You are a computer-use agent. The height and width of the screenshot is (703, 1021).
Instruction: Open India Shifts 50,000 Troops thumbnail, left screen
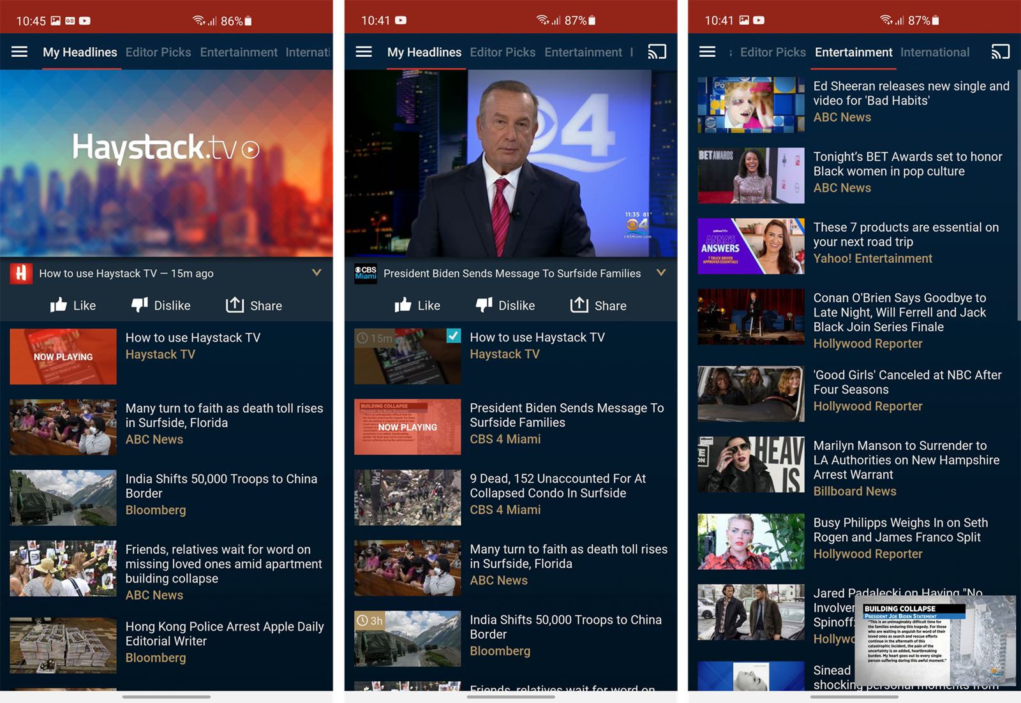point(63,498)
